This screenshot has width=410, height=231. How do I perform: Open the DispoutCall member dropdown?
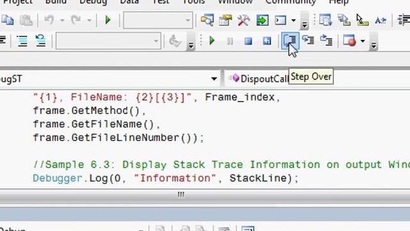click(317, 78)
